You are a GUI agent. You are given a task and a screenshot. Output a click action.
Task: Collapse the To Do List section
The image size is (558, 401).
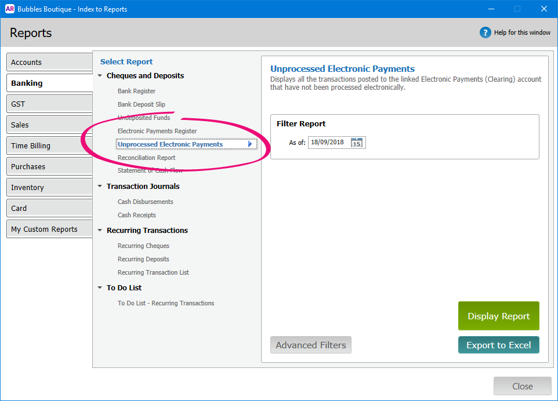pos(100,288)
